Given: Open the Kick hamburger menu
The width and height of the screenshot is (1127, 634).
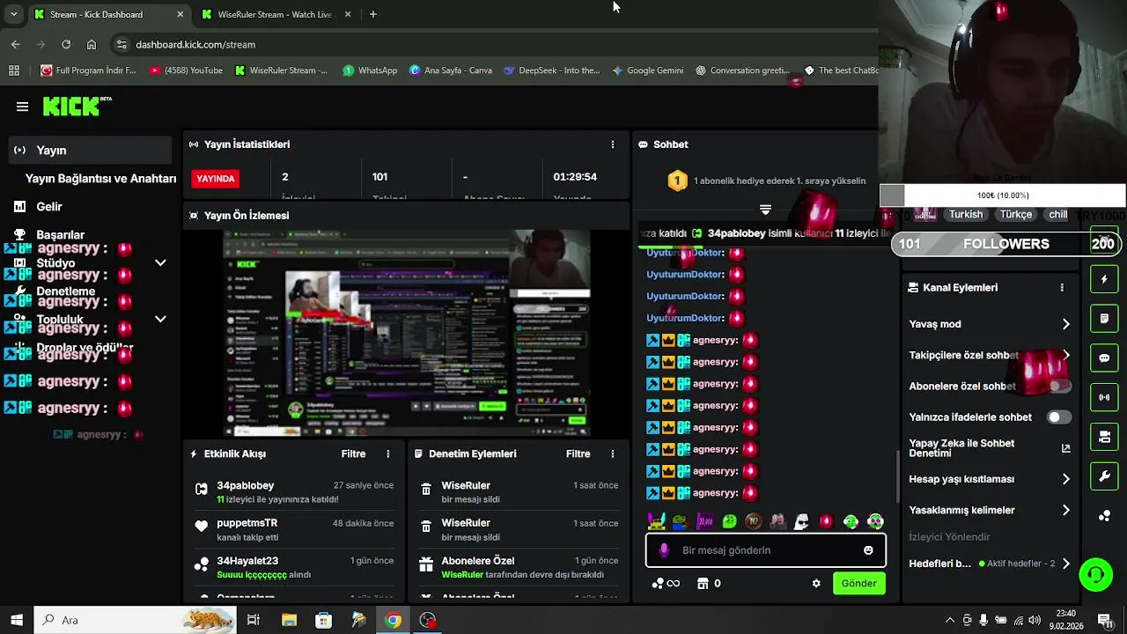Looking at the screenshot, I should click(x=22, y=107).
